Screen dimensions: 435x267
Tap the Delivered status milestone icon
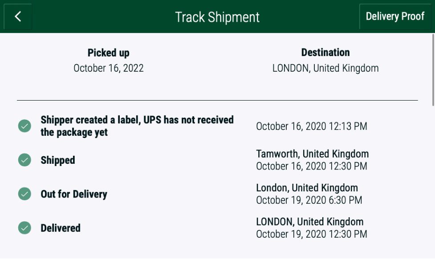coord(24,227)
